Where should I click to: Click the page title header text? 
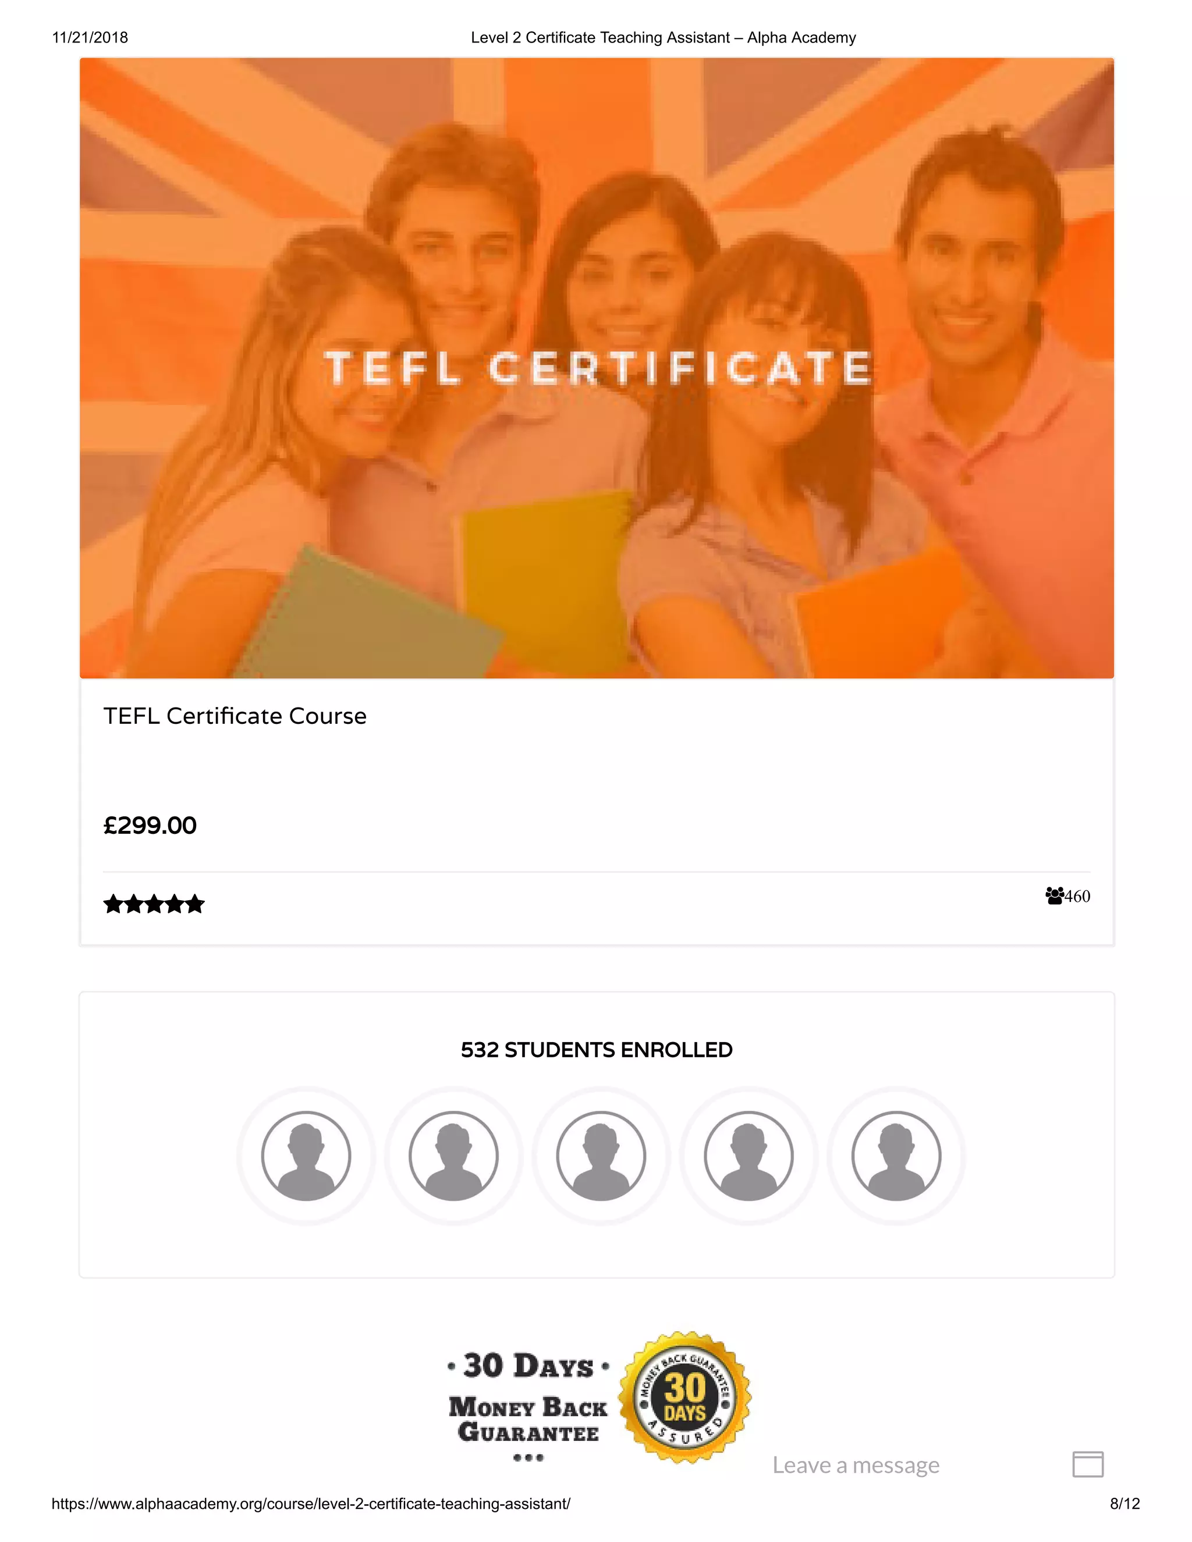(x=663, y=37)
